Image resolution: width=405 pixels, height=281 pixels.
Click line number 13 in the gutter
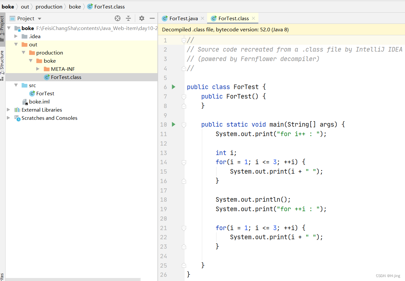[164, 153]
